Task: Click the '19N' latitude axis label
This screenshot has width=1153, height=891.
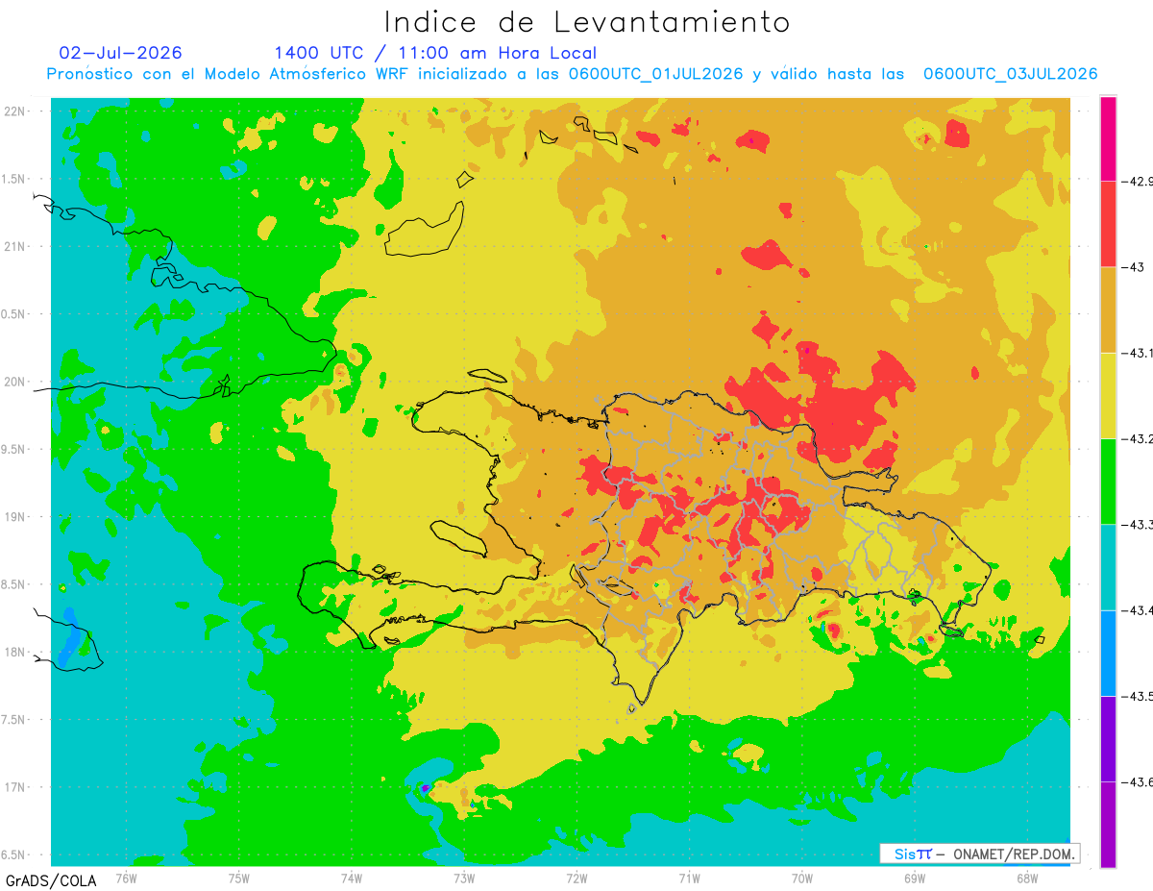Action: (15, 517)
